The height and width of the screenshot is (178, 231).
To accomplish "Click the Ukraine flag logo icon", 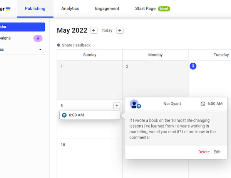I will 8,9.
